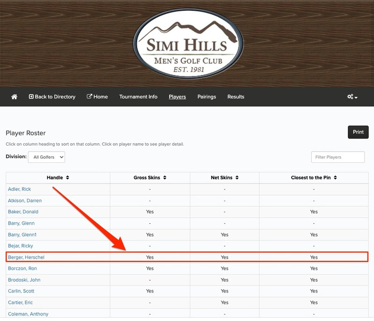Click Closest to Pin Yes for Baker, Donald
374x321 pixels.
314,212
